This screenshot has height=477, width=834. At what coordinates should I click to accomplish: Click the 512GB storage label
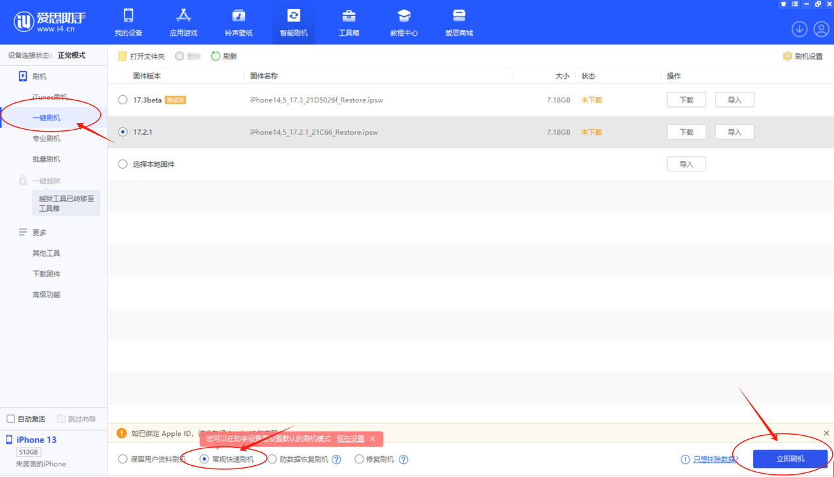(29, 452)
